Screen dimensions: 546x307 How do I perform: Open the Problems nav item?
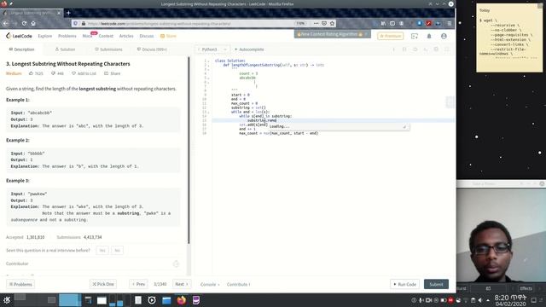point(67,36)
